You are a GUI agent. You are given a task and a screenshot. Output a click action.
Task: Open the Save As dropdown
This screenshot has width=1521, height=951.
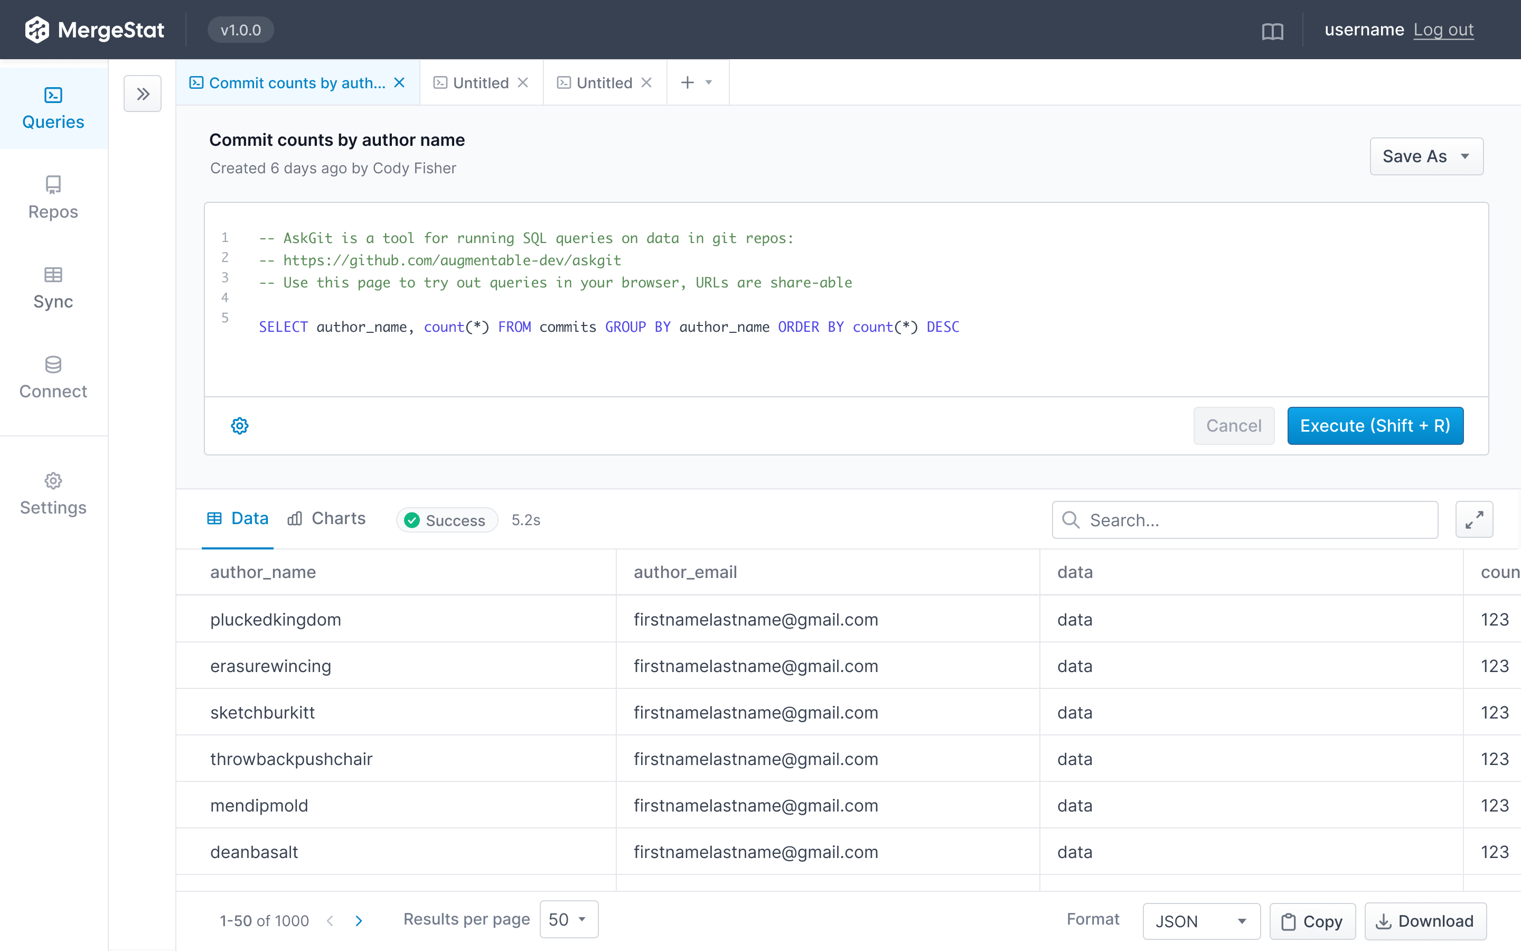1426,156
